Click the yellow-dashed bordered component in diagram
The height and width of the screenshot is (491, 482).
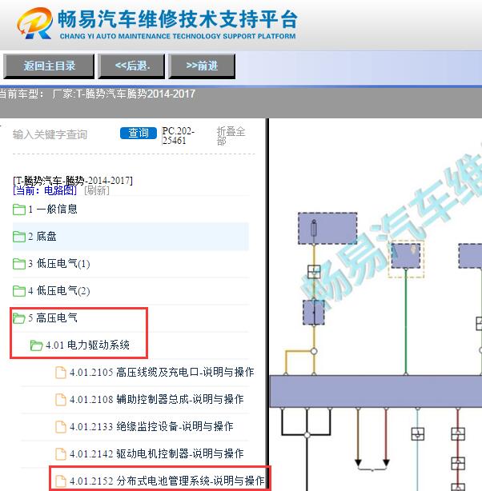(406, 259)
